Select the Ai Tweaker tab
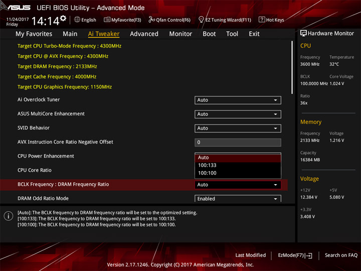This screenshot has height=271, width=361. point(104,34)
